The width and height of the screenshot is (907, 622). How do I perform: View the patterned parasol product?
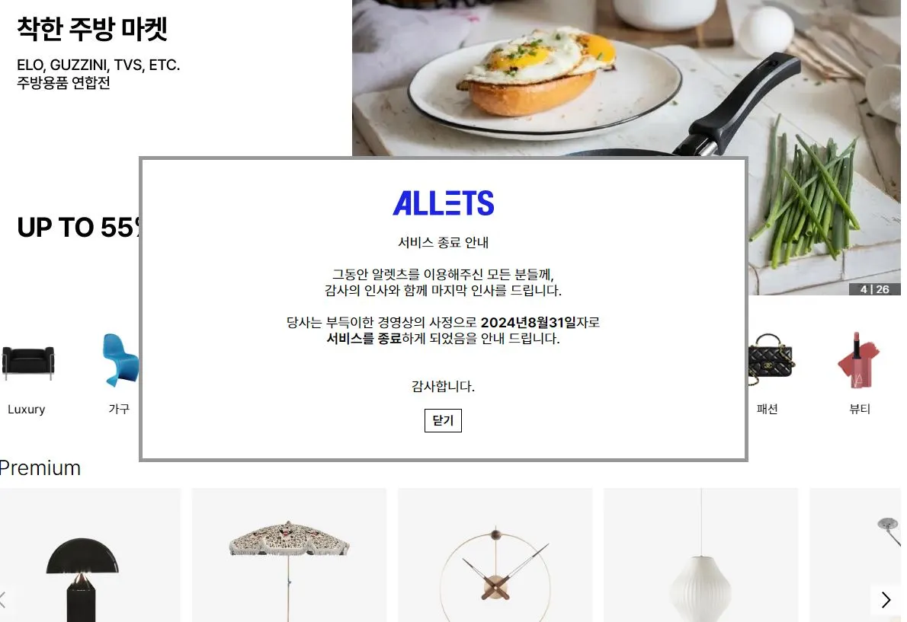point(289,555)
